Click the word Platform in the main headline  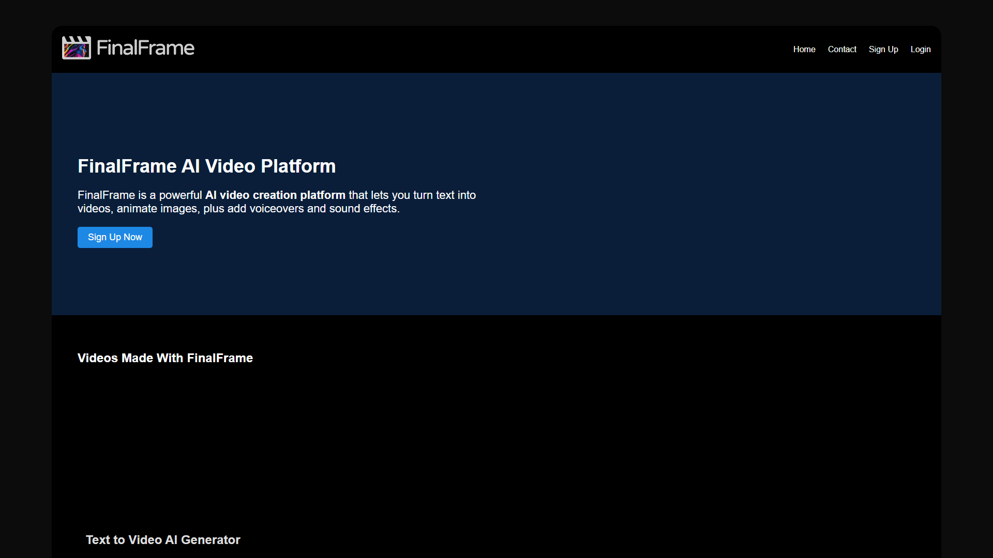click(298, 166)
